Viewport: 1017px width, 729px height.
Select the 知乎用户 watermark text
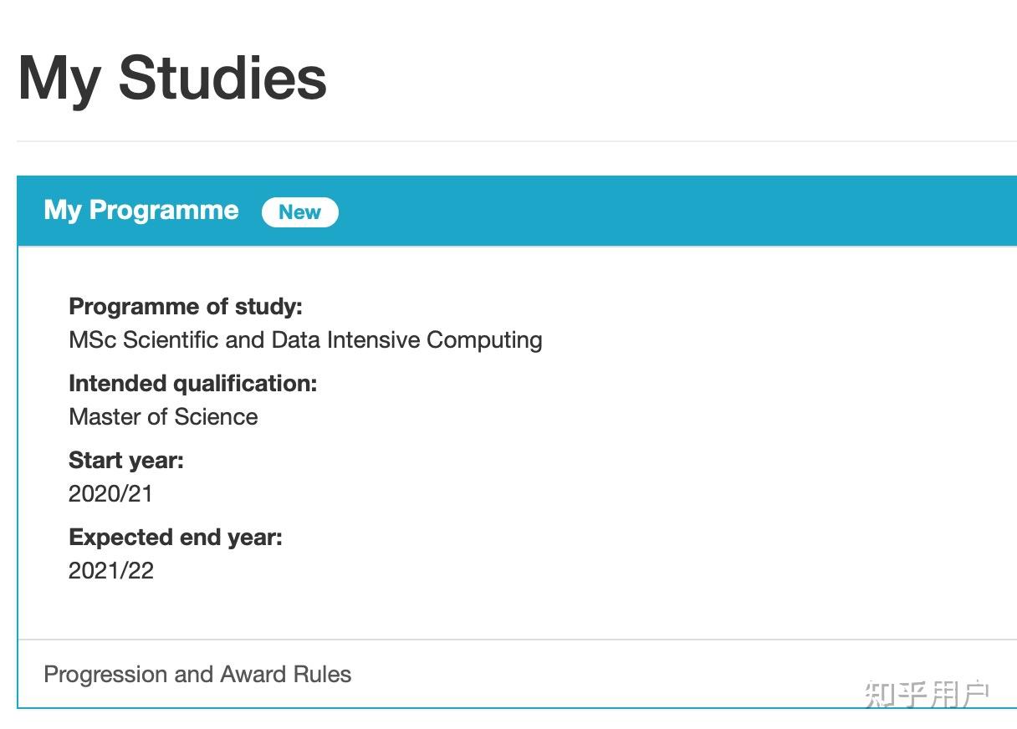point(925,691)
